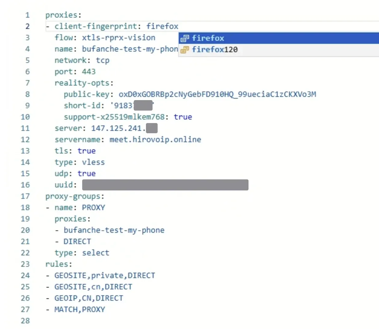The image size is (379, 329).
Task: Select the 'firefox' autocomplete suggestion
Action: 279,38
